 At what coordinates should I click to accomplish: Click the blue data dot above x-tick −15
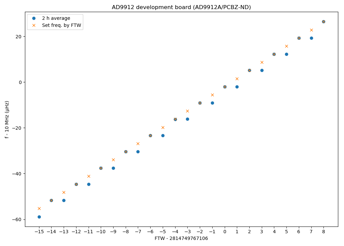click(39, 217)
